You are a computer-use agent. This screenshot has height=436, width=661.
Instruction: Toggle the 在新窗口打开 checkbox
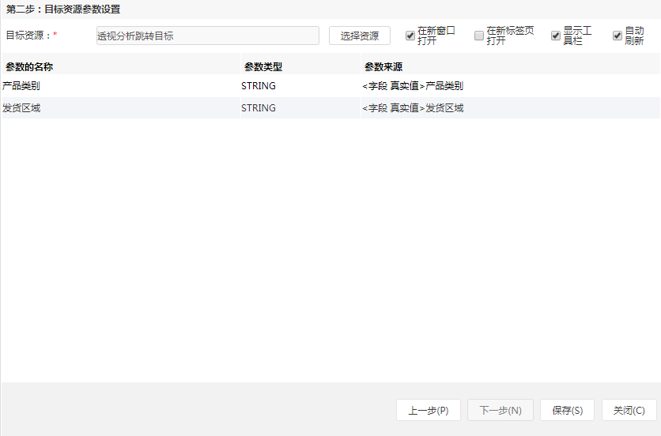click(x=410, y=36)
